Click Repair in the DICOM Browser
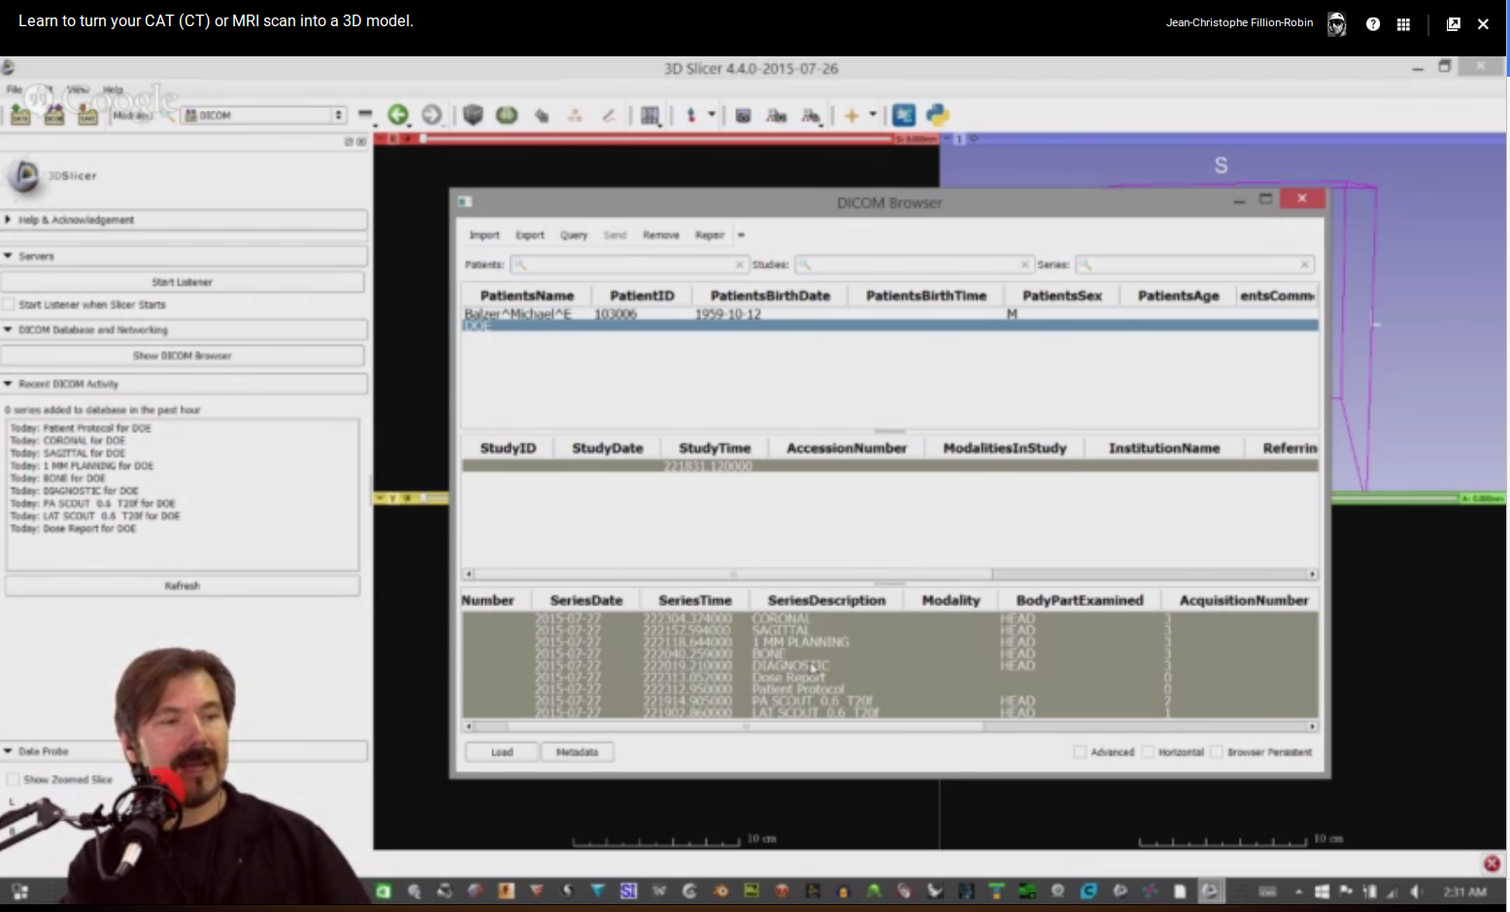Image resolution: width=1510 pixels, height=912 pixels. (710, 235)
